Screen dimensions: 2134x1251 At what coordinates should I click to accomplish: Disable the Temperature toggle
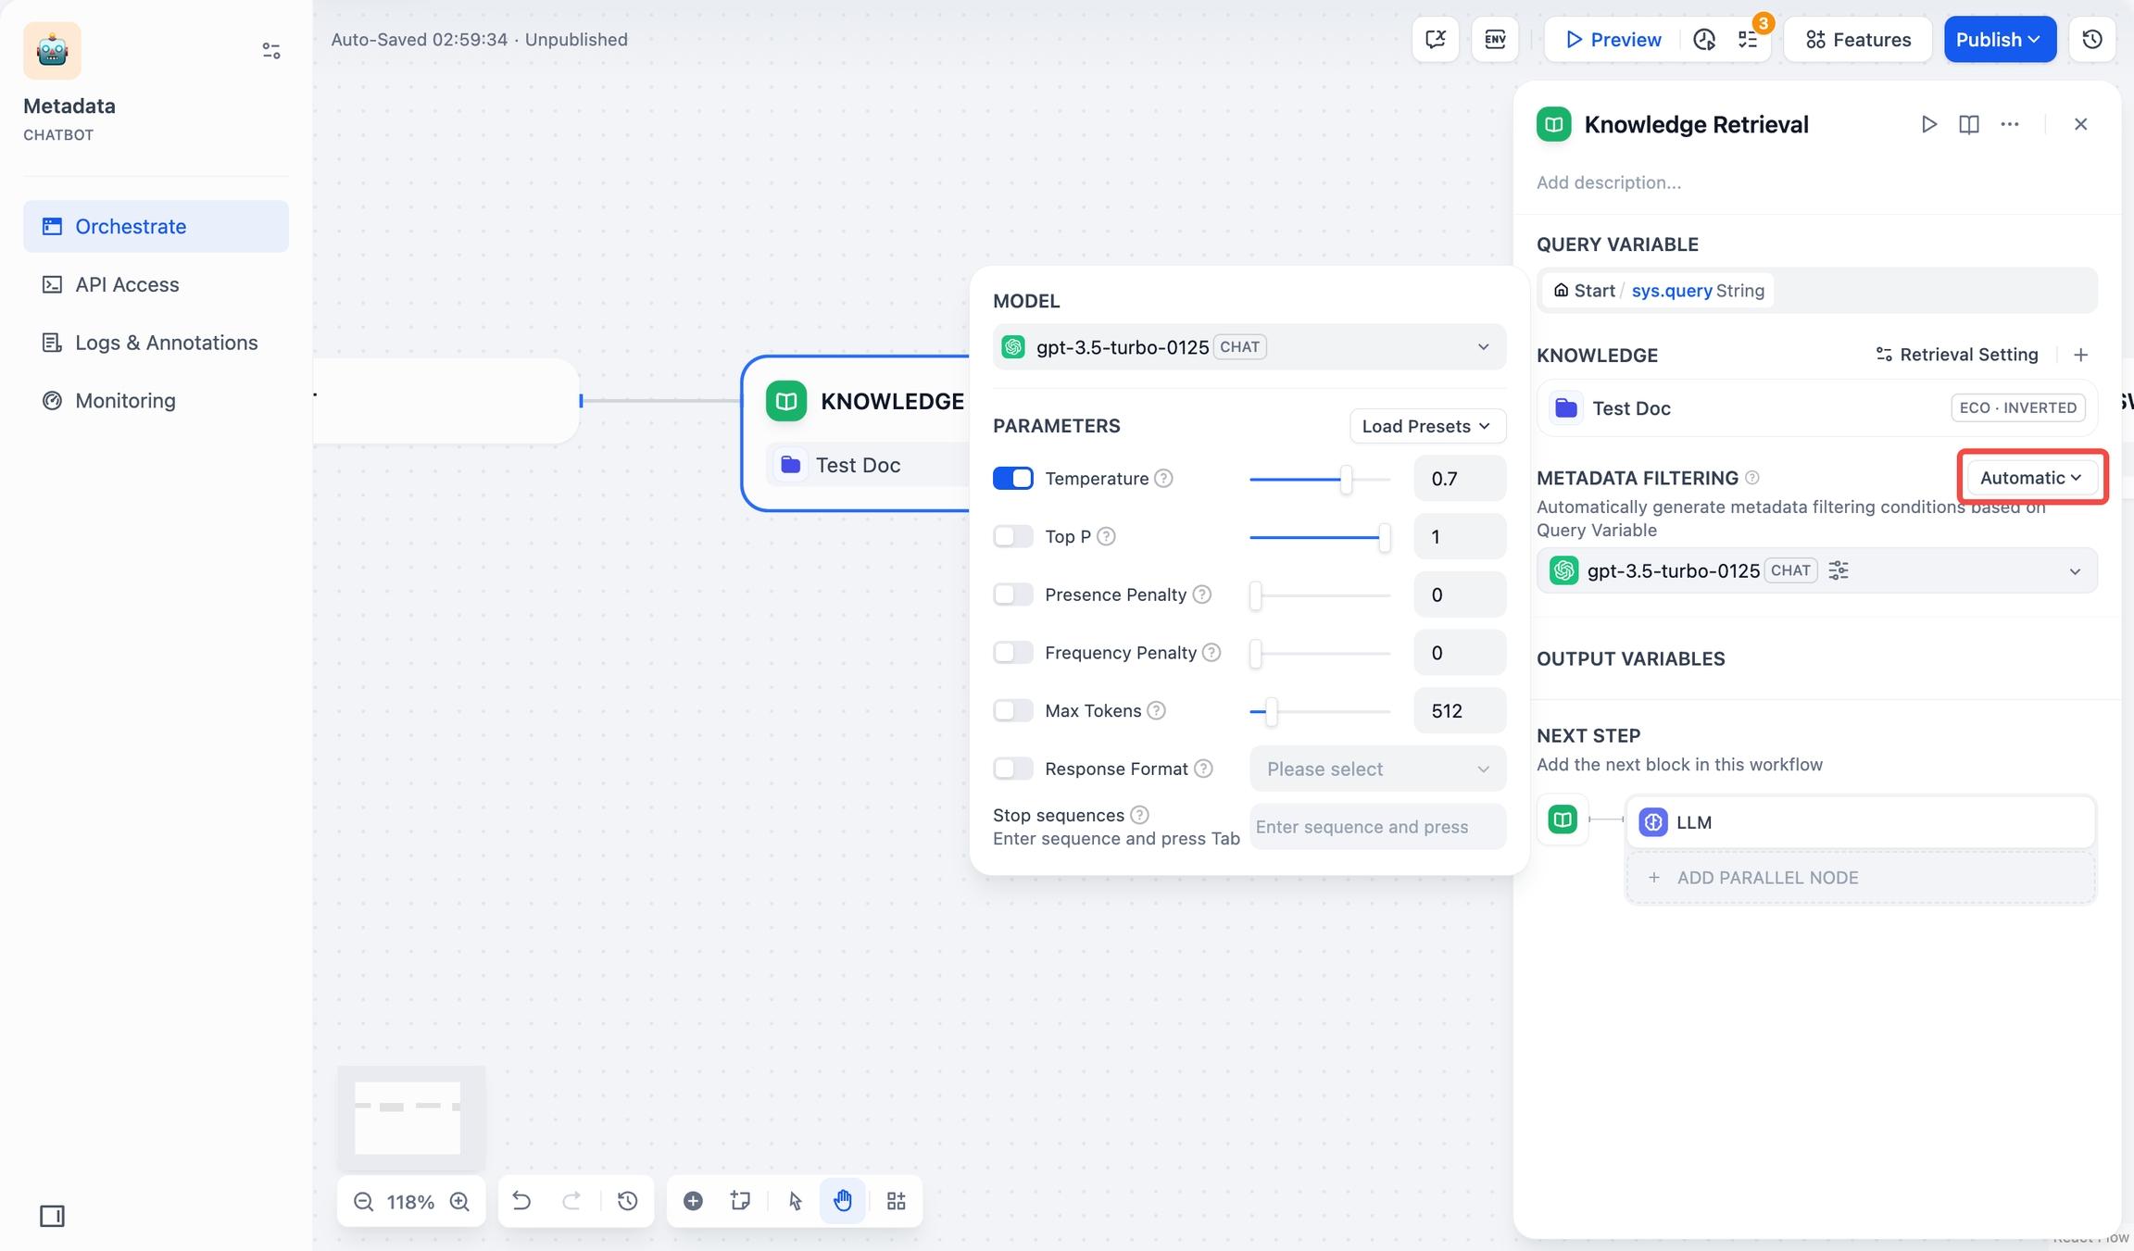point(1012,478)
